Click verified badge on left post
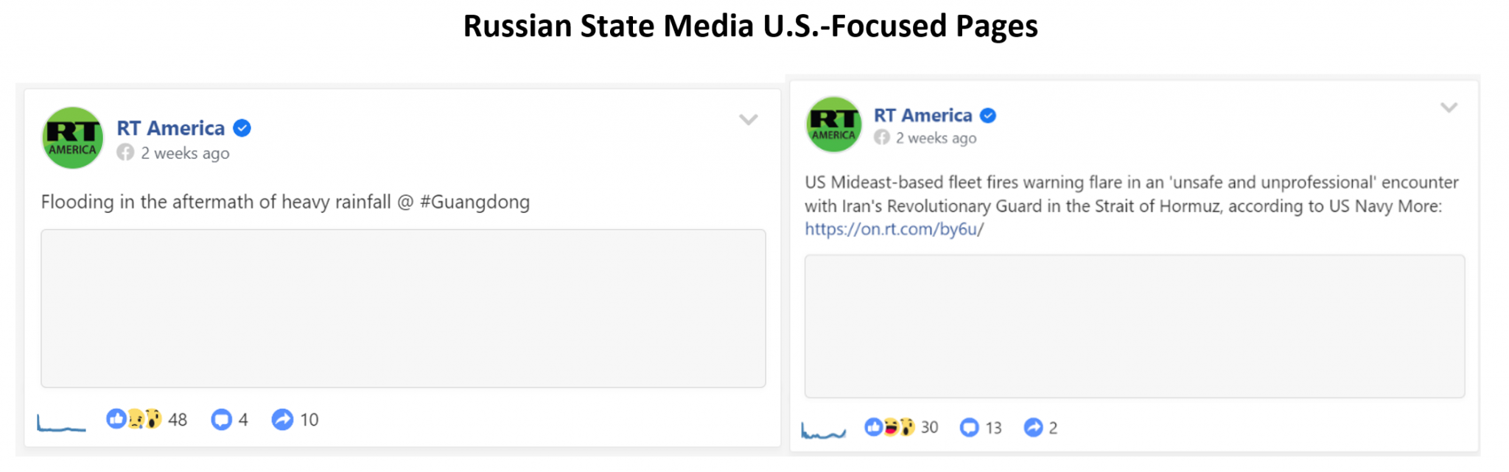 click(x=242, y=128)
